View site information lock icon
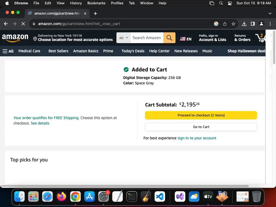This screenshot has width=276, height=207. pos(34,24)
